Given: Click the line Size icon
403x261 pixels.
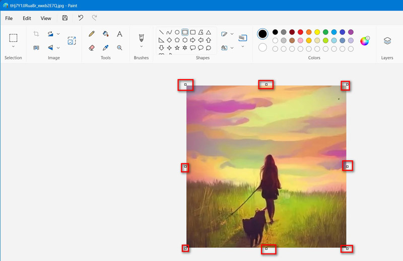Looking at the screenshot, I should 243,38.
